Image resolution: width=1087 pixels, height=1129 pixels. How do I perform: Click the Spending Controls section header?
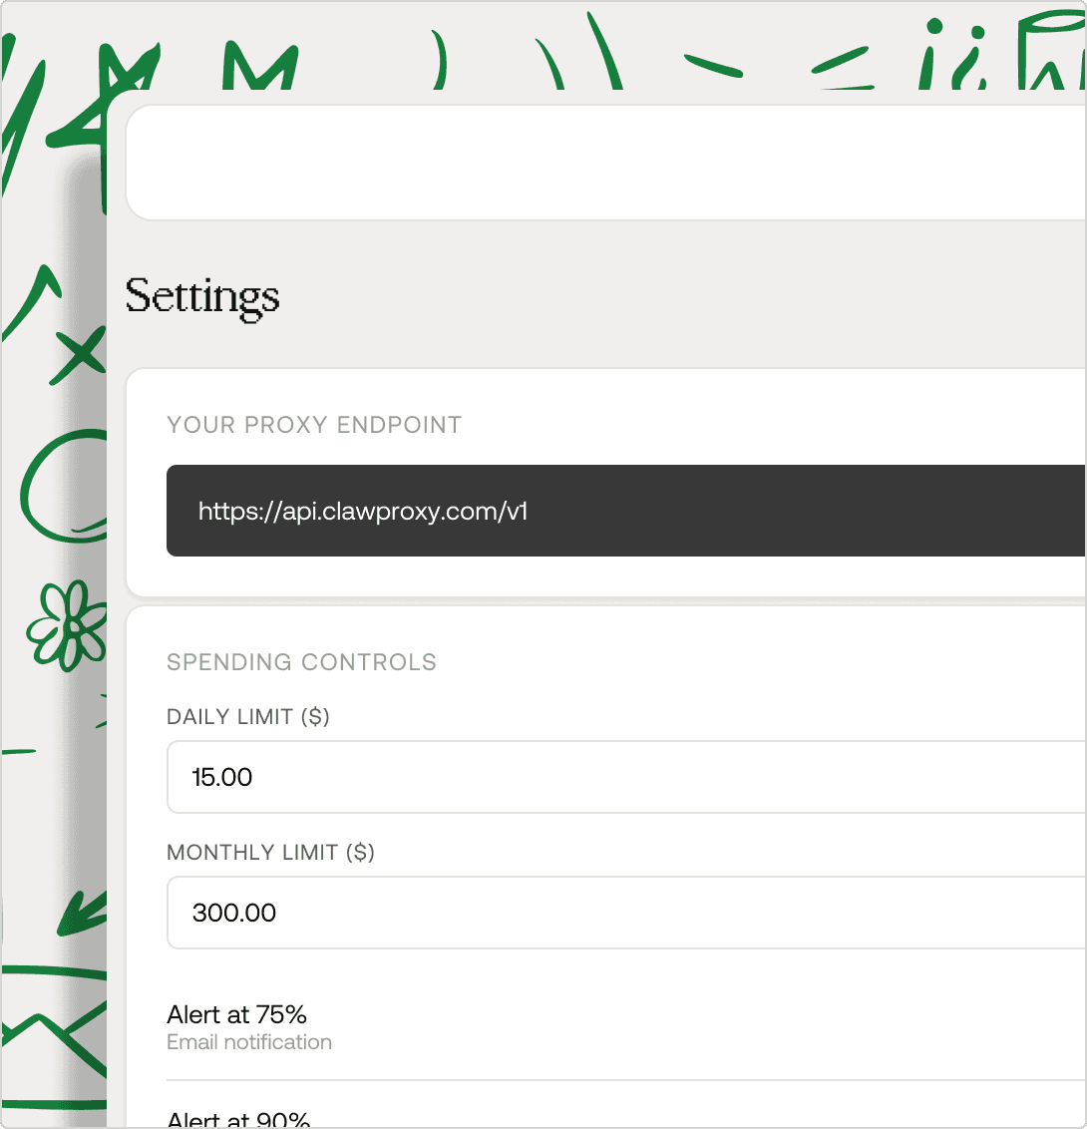click(x=301, y=662)
